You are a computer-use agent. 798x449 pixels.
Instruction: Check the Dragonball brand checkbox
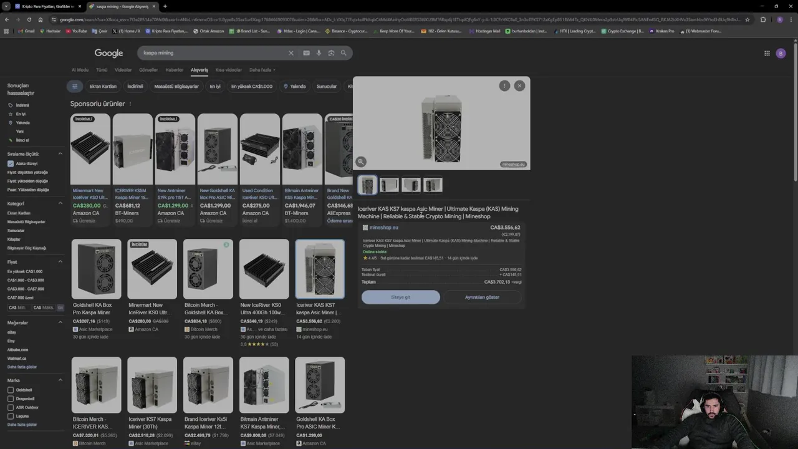tap(11, 398)
